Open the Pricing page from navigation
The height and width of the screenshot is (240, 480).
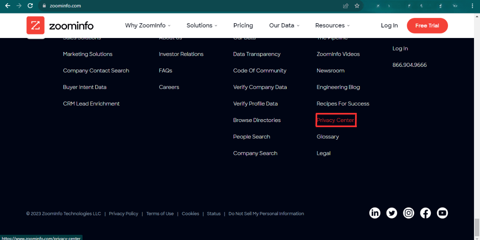click(x=243, y=26)
